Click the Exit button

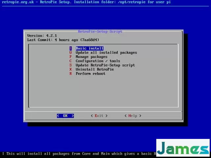[x=99, y=116]
